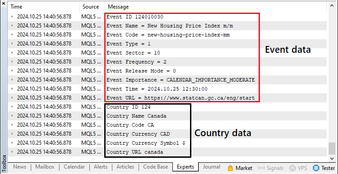Open the Calendar tab

[74, 167]
